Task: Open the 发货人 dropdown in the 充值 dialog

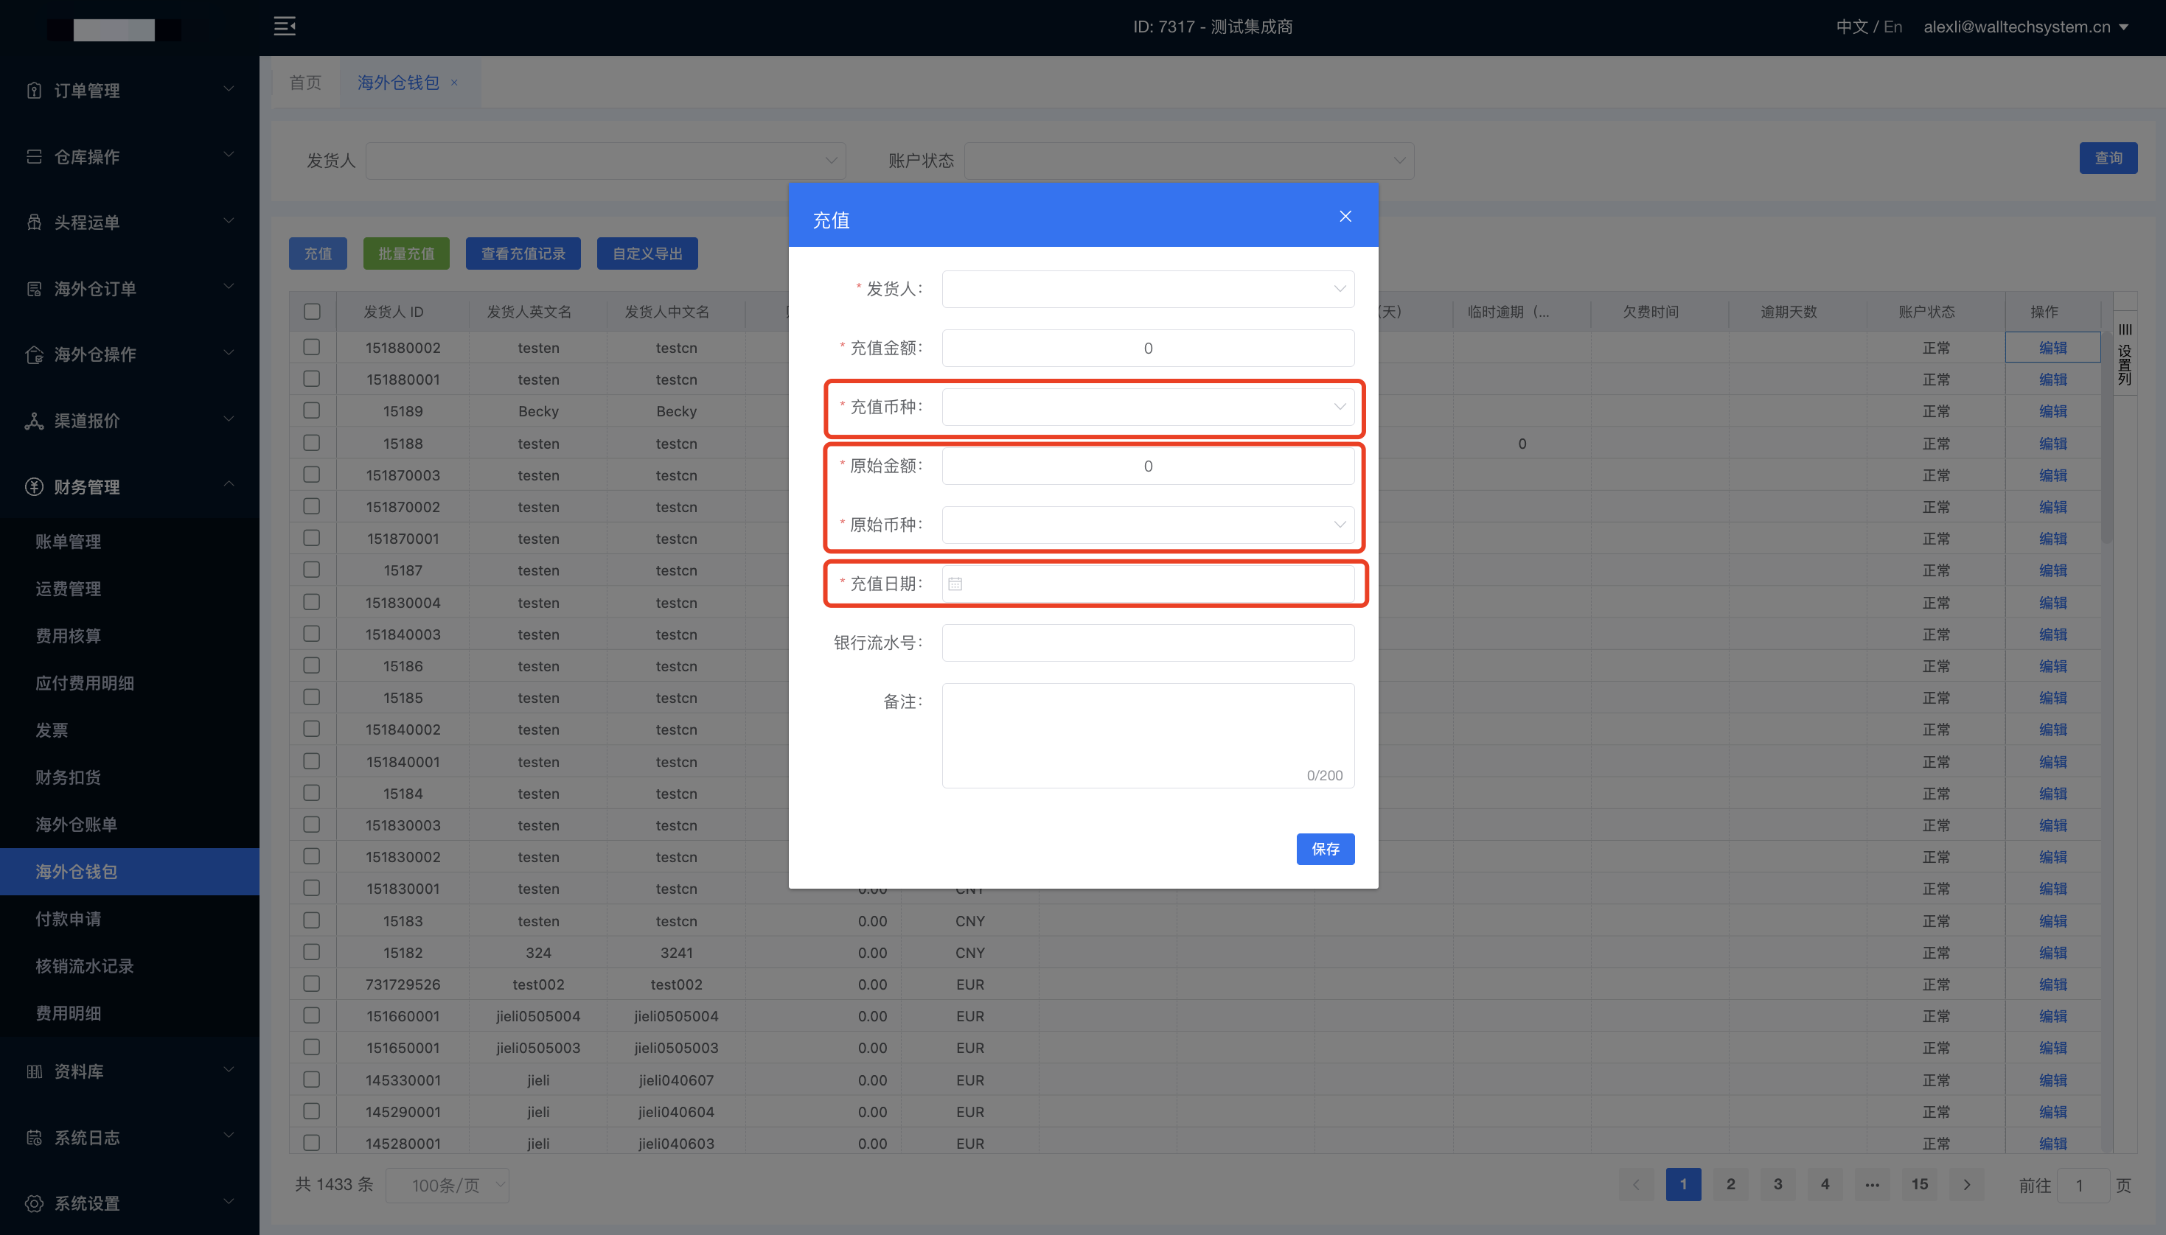Action: pyautogui.click(x=1148, y=288)
